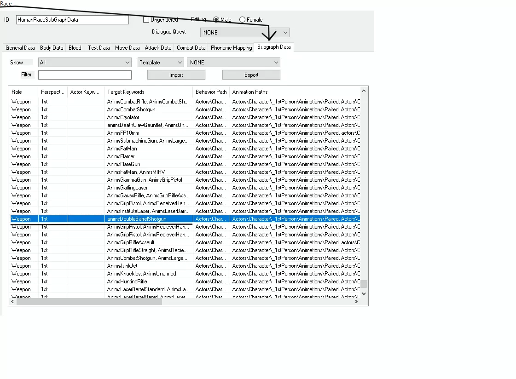This screenshot has height=379, width=516.
Task: Select the AnimsCombatShotgun row
Action: [x=186, y=109]
